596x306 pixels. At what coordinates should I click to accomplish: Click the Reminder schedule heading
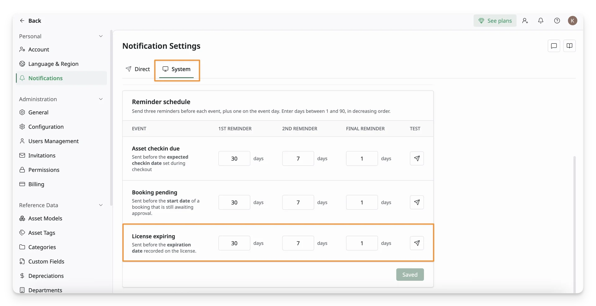(161, 102)
